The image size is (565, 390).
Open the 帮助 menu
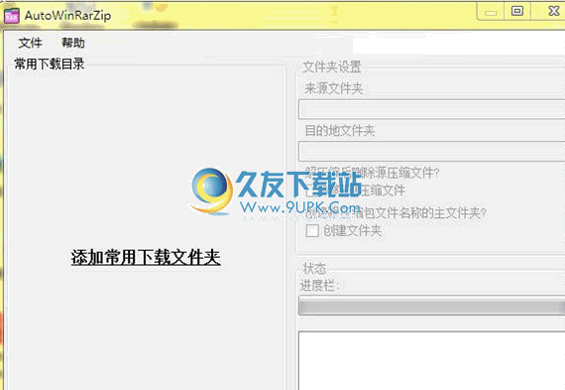click(x=73, y=43)
